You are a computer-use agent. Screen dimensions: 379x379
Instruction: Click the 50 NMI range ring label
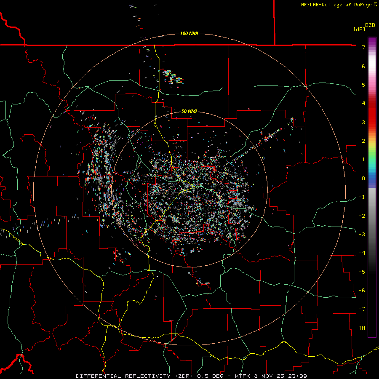click(x=189, y=111)
